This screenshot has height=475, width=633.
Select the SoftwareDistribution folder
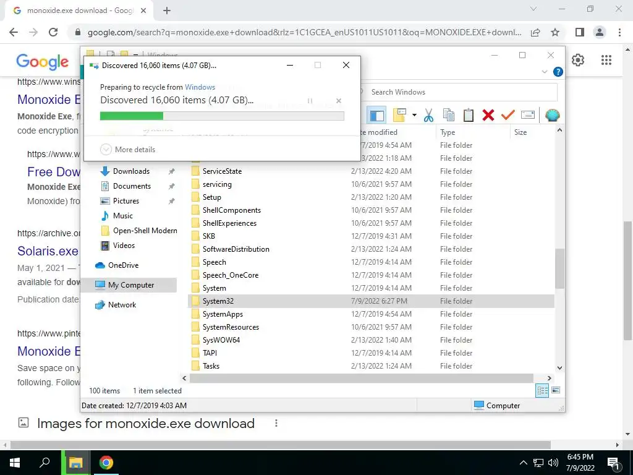click(236, 249)
